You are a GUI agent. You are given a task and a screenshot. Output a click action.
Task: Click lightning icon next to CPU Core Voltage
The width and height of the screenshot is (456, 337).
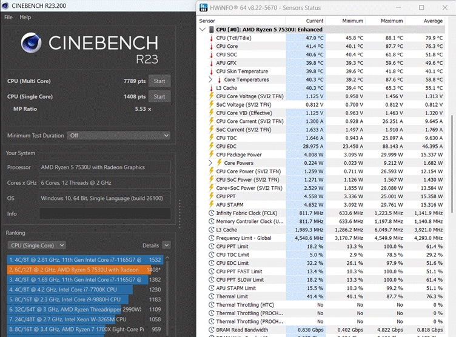pyautogui.click(x=212, y=96)
